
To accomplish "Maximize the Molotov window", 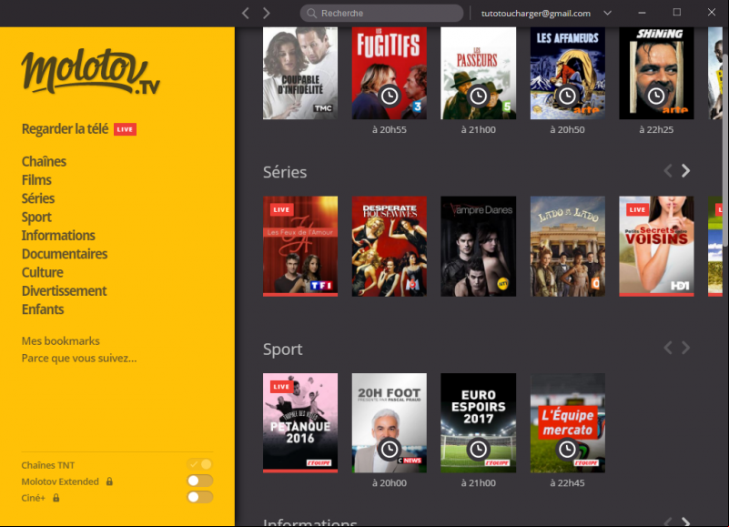I will click(x=677, y=13).
